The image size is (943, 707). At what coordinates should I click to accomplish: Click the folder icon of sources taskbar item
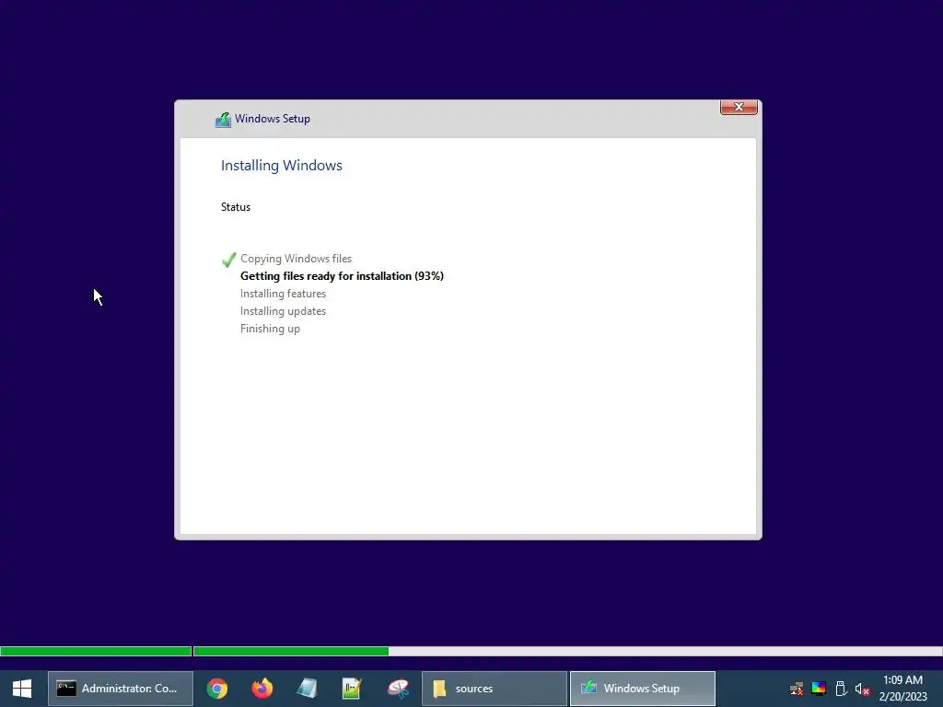click(x=439, y=689)
